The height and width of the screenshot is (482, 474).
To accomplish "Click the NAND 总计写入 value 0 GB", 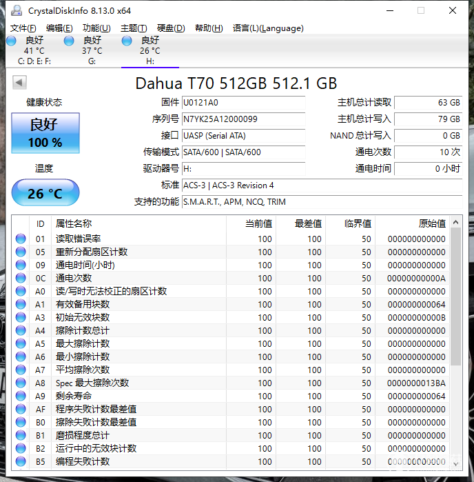I will tap(429, 136).
